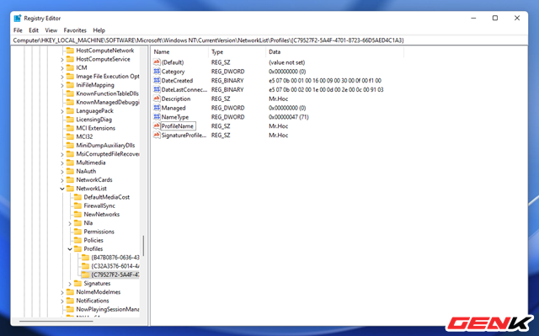This screenshot has height=336, width=539.
Task: Click the FirewallSync folder icon
Action: 78,205
